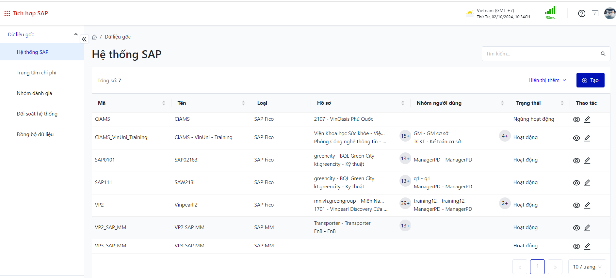
Task: Click the help question mark icon
Action: pos(581,13)
